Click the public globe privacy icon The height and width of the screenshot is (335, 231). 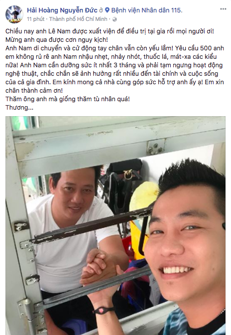[x=115, y=19]
